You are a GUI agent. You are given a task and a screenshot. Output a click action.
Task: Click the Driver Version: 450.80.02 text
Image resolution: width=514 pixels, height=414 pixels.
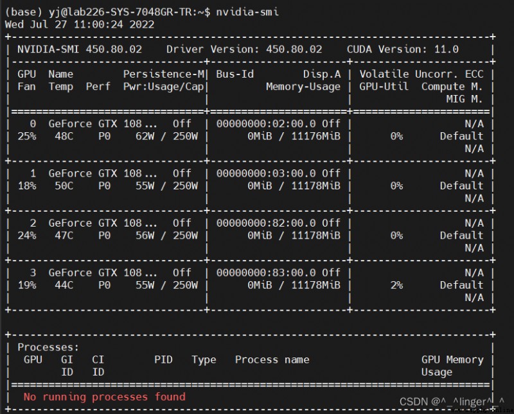coord(244,49)
